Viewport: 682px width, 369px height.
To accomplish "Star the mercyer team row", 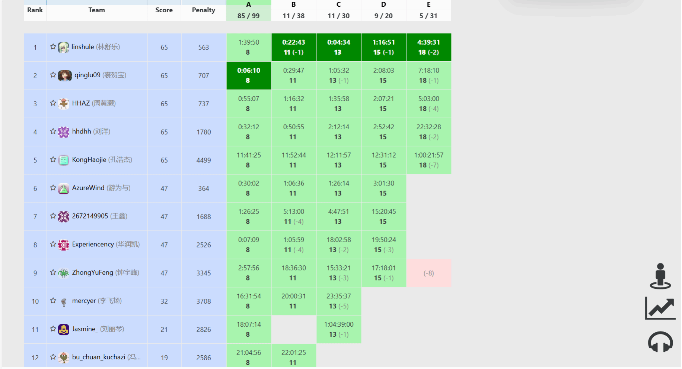I will click(x=53, y=301).
